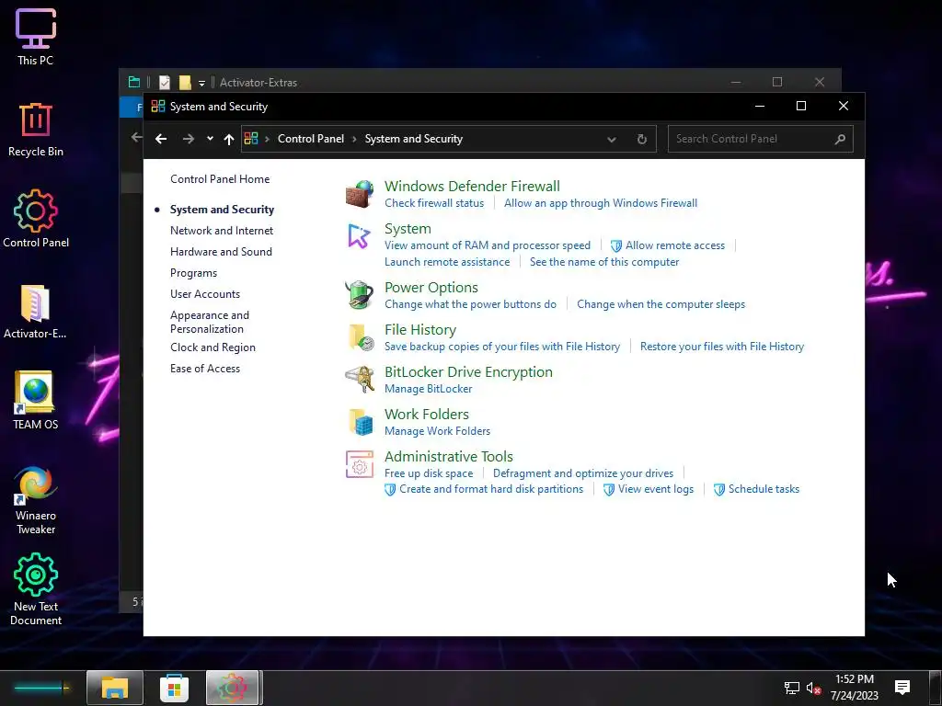Click the muted volume tray icon
The height and width of the screenshot is (706, 942).
813,688
